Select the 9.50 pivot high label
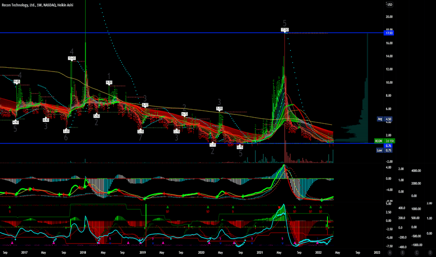436x257 pixels. click(x=109, y=82)
